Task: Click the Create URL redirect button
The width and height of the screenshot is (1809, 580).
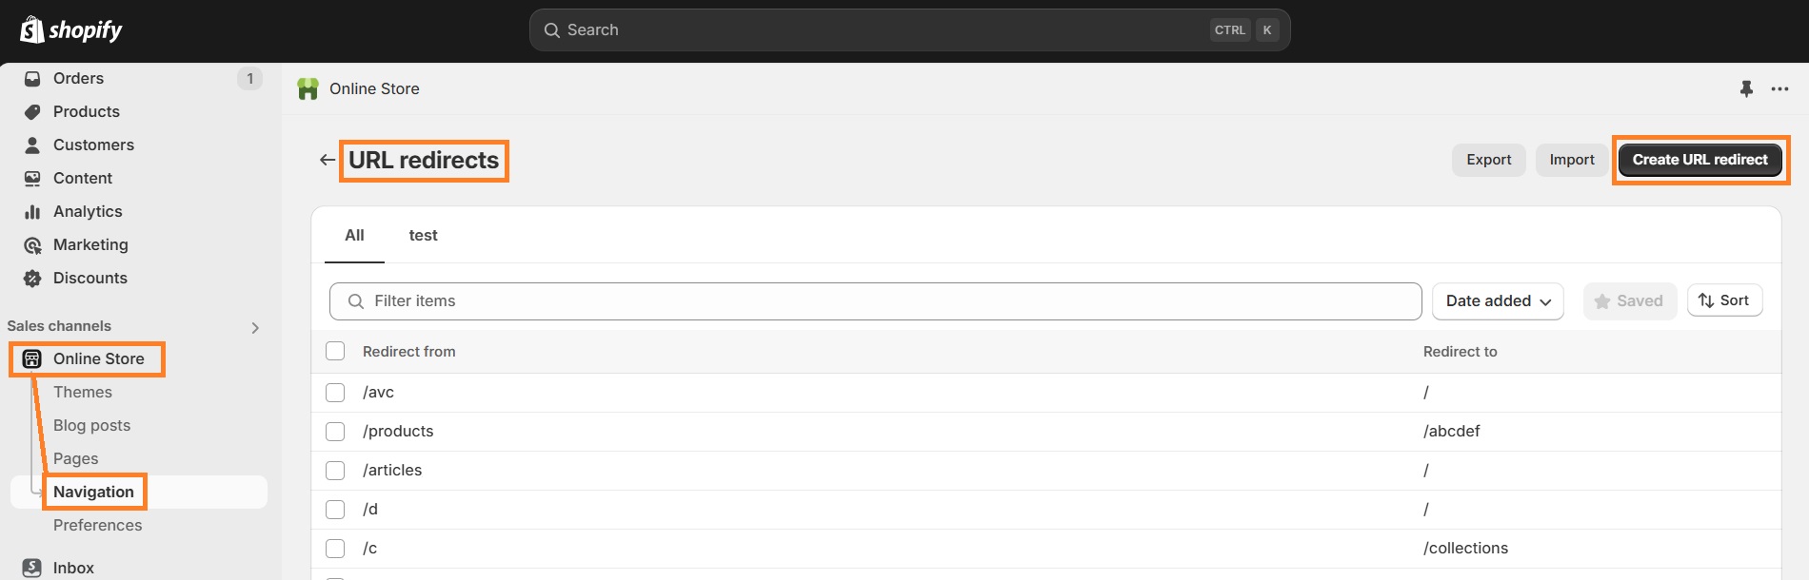Action: click(x=1699, y=159)
